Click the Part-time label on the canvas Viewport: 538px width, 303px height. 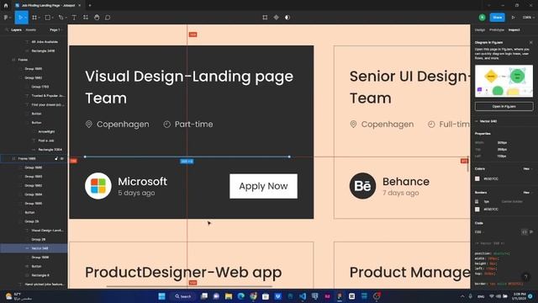(193, 124)
